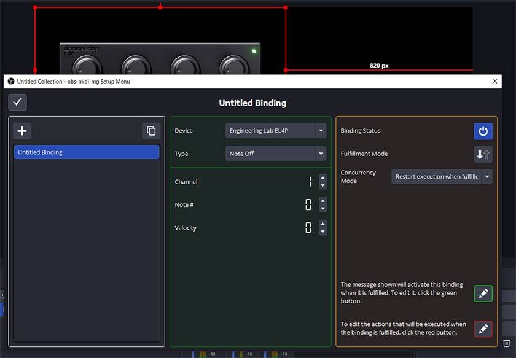Decrease the Velocity value
Viewport: 516px width, 358px height.
(323, 232)
